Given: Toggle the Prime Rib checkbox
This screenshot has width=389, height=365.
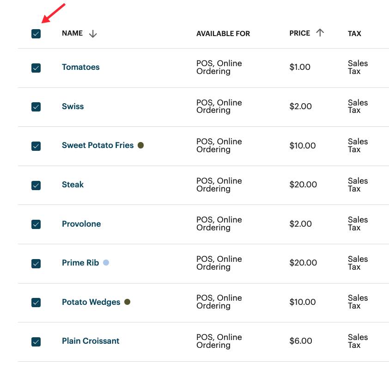Looking at the screenshot, I should (36, 263).
